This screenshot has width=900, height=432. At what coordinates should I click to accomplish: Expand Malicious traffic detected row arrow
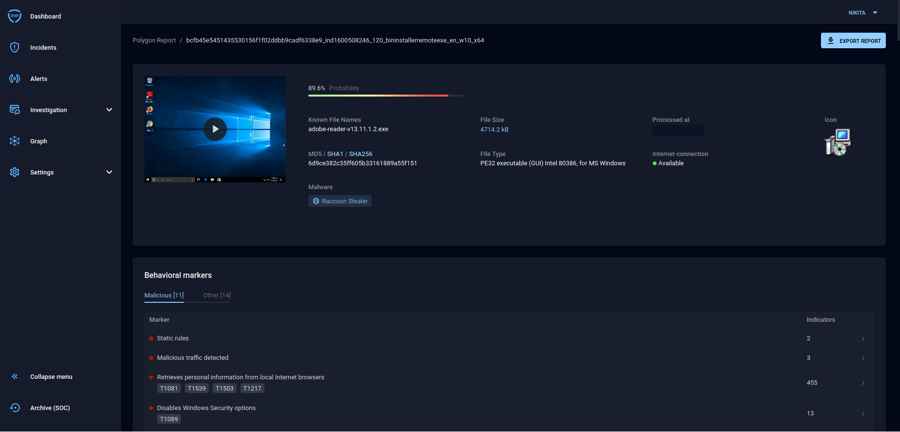[863, 358]
